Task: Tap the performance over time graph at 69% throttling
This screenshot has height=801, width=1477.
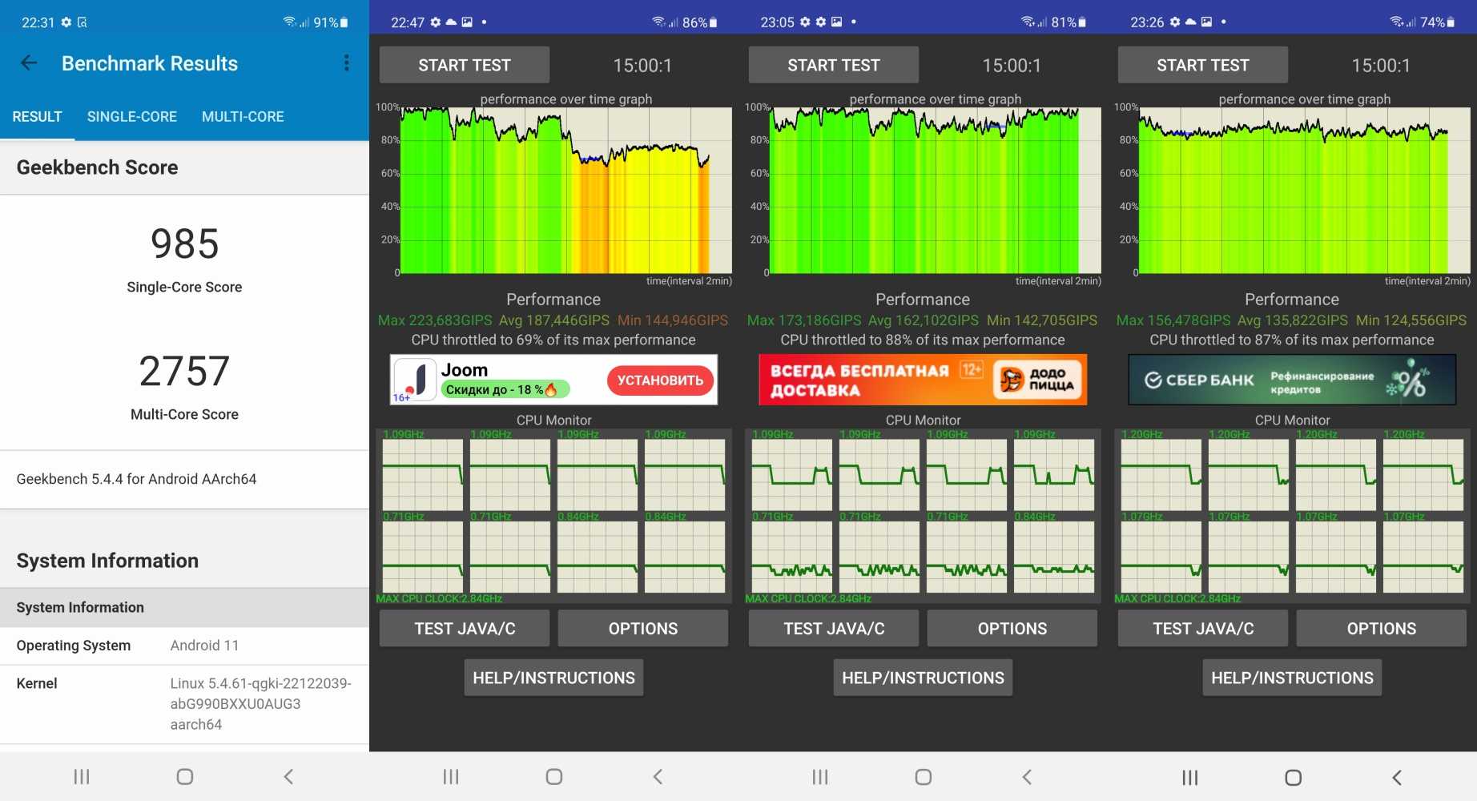Action: point(565,191)
